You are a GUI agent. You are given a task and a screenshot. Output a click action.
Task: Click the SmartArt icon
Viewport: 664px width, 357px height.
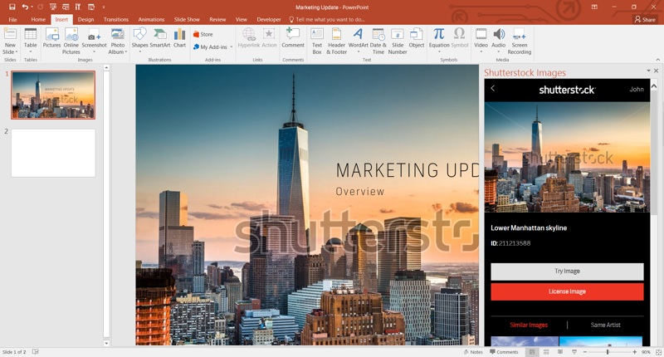tap(160, 37)
